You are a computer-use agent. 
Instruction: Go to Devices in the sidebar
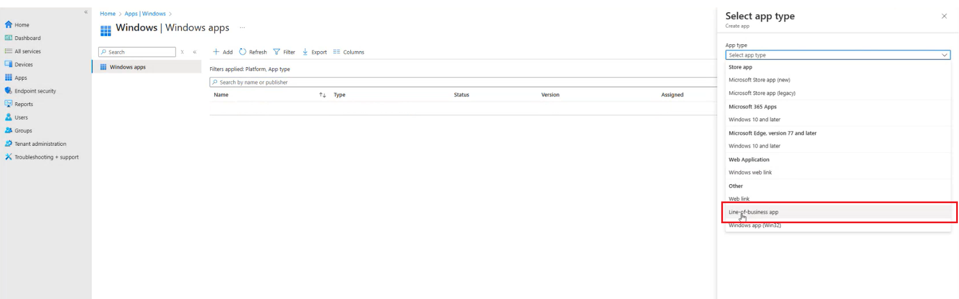point(24,64)
